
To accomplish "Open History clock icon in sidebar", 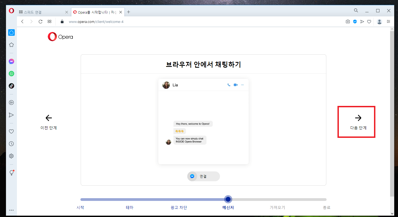I will 11,144.
